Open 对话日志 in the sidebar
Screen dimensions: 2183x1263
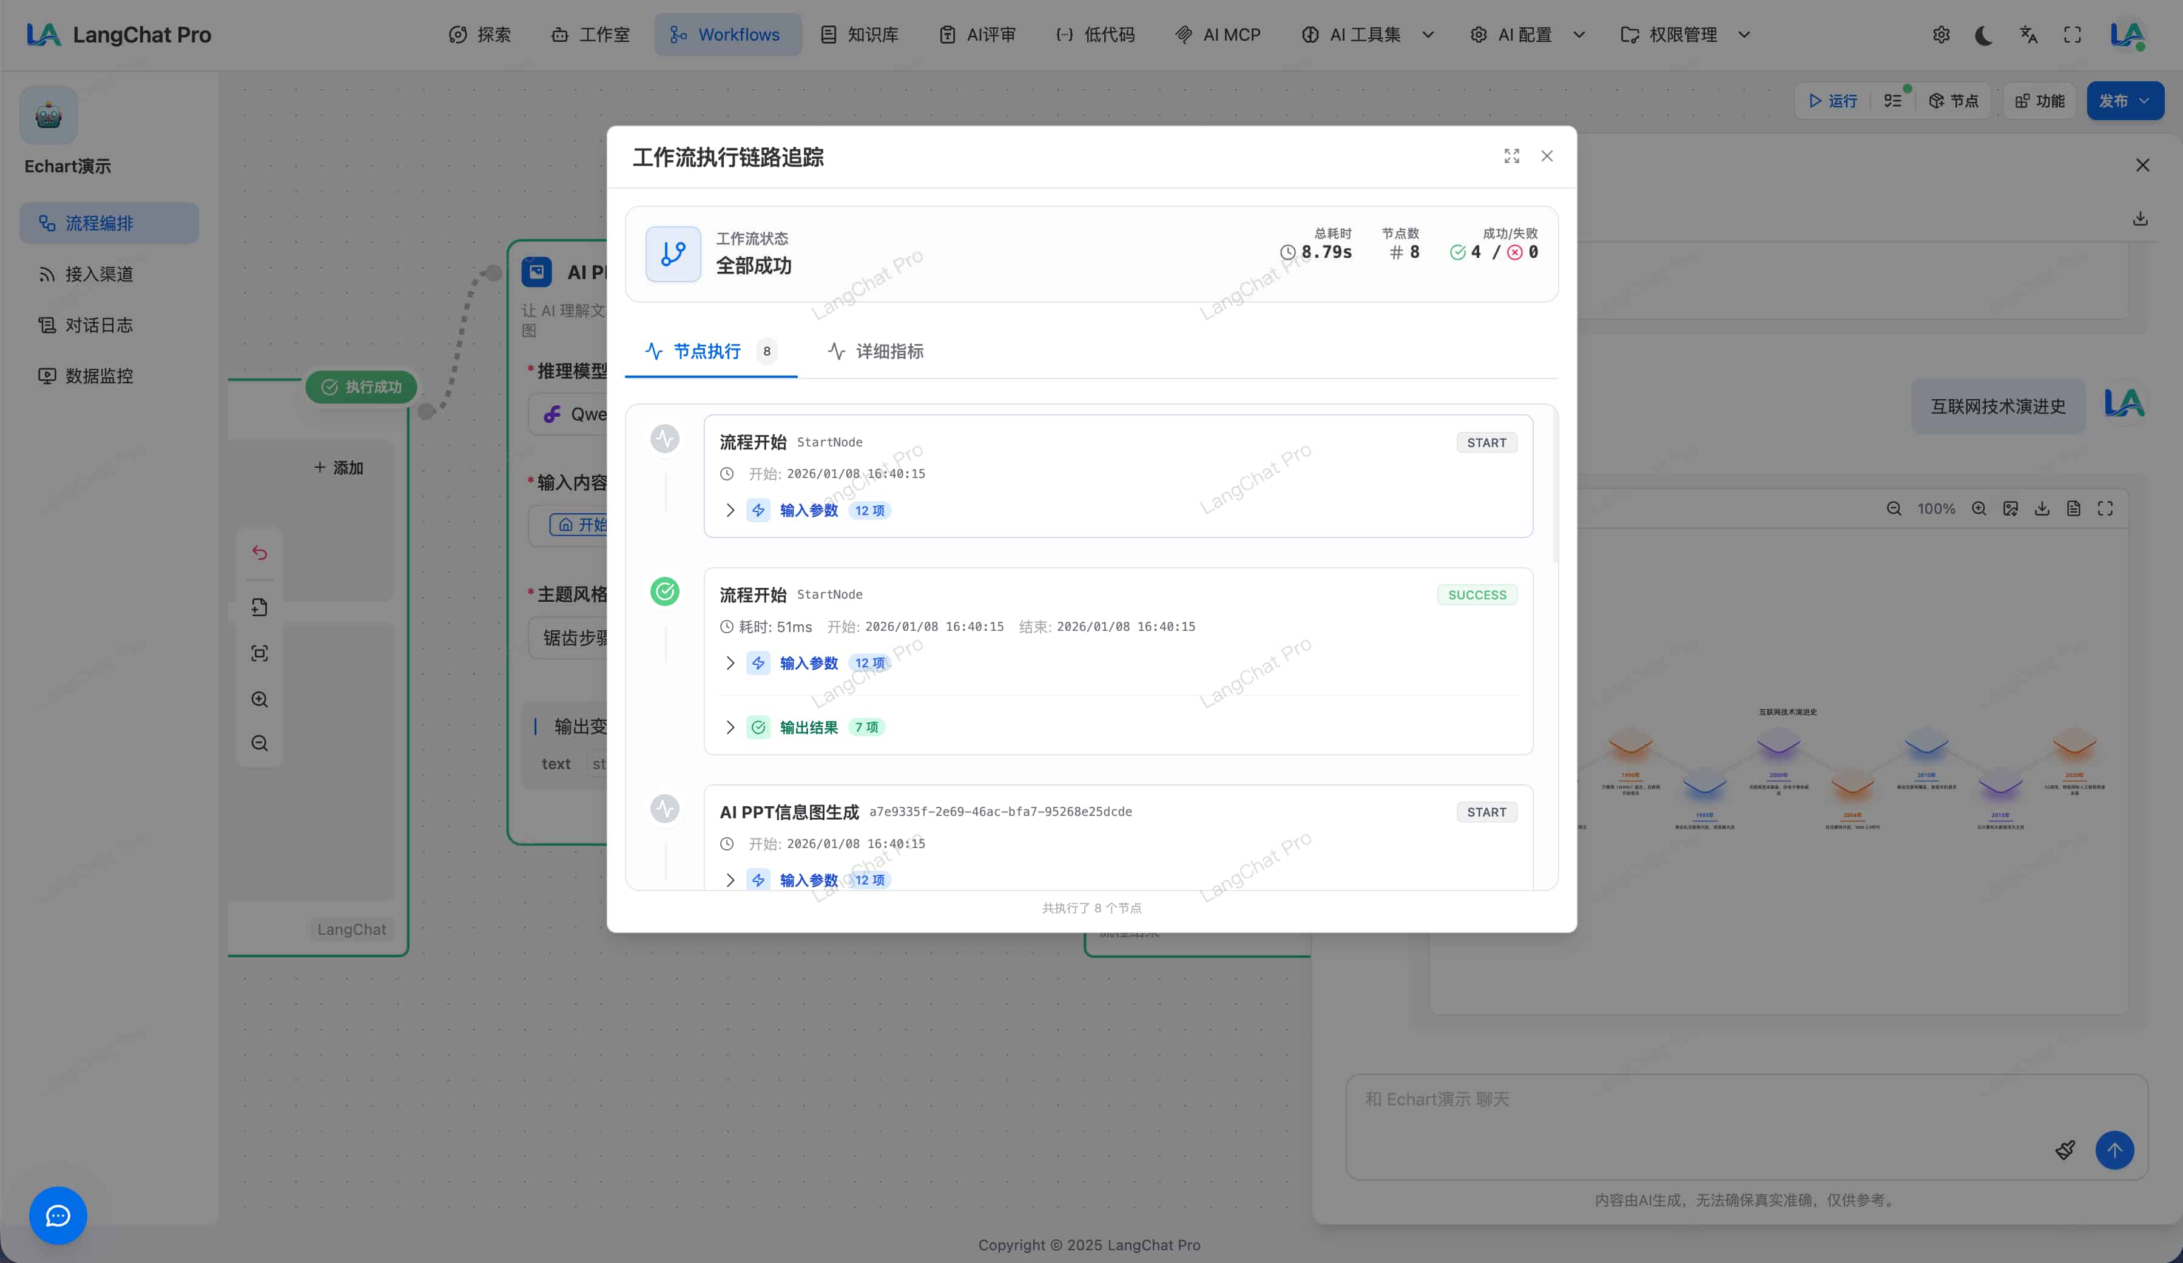coord(99,325)
